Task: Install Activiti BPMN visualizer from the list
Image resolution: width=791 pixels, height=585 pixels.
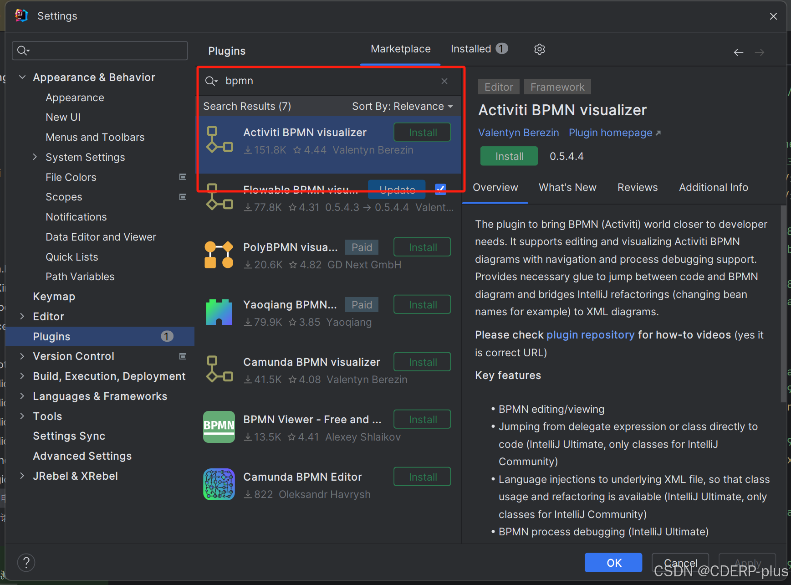Action: click(422, 133)
